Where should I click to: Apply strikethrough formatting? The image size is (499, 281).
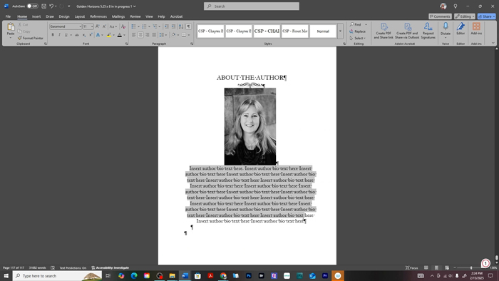click(x=77, y=35)
